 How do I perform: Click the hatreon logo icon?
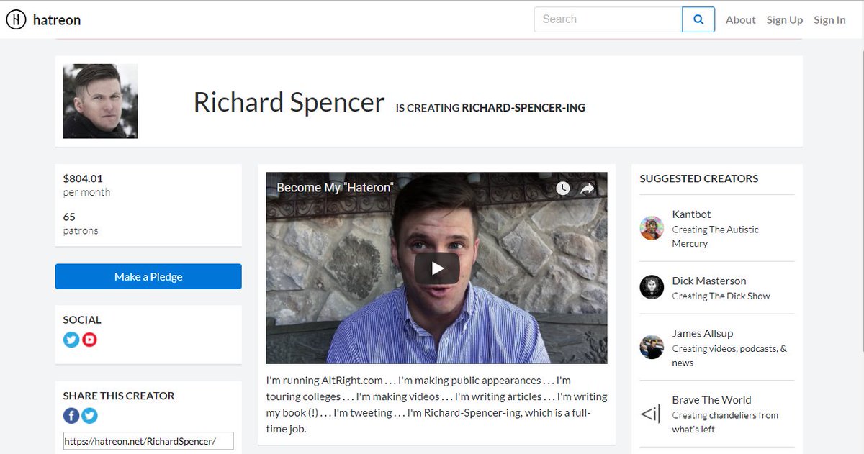point(16,20)
